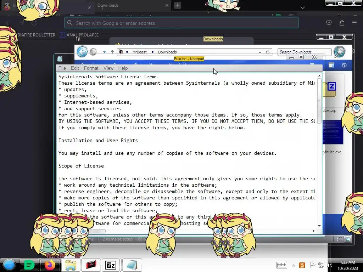
Task: Go forward in Firefox navigation
Action: (21, 23)
